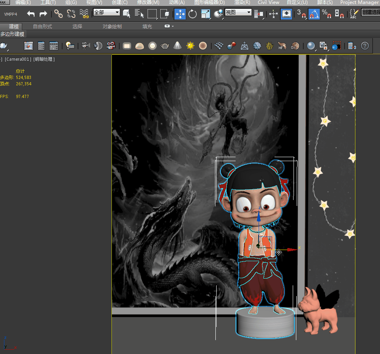The image size is (380, 354).
Task: Open the selection filter dropdown 全部
Action: 106,12
